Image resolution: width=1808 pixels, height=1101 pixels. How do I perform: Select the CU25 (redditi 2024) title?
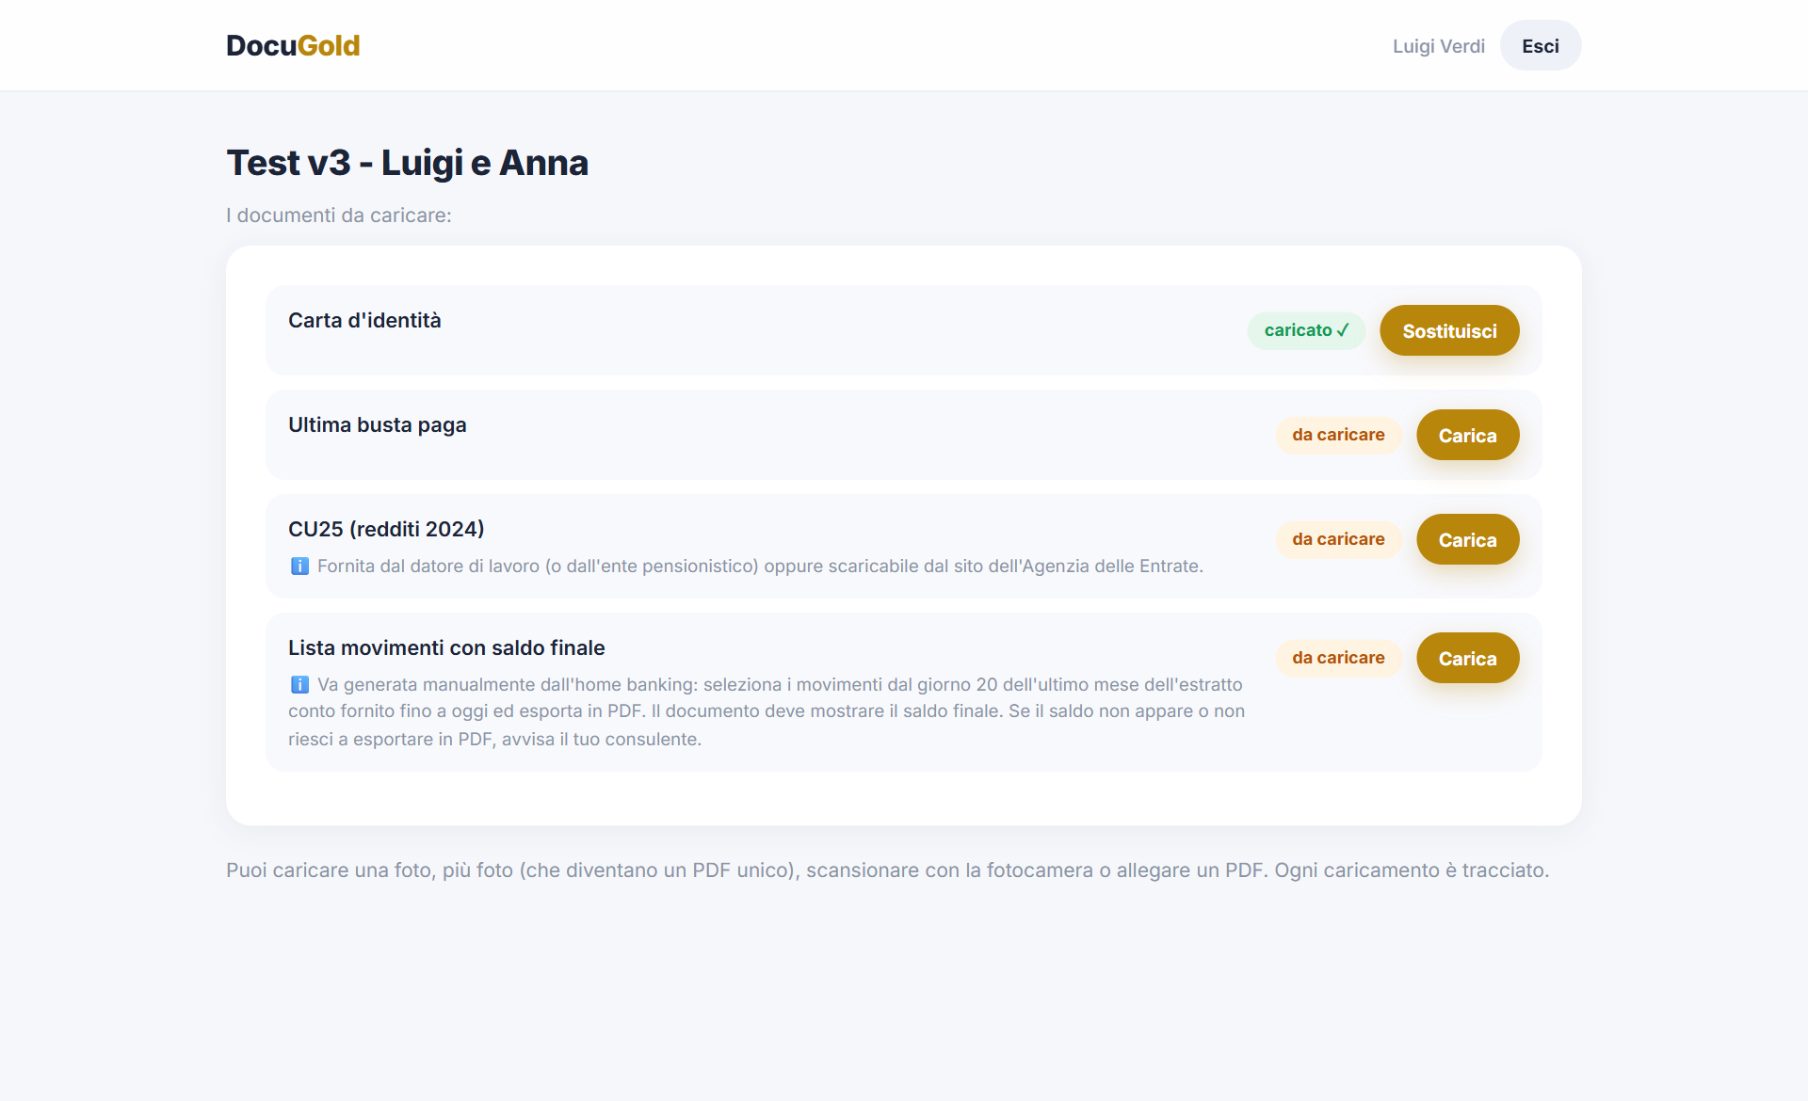386,529
